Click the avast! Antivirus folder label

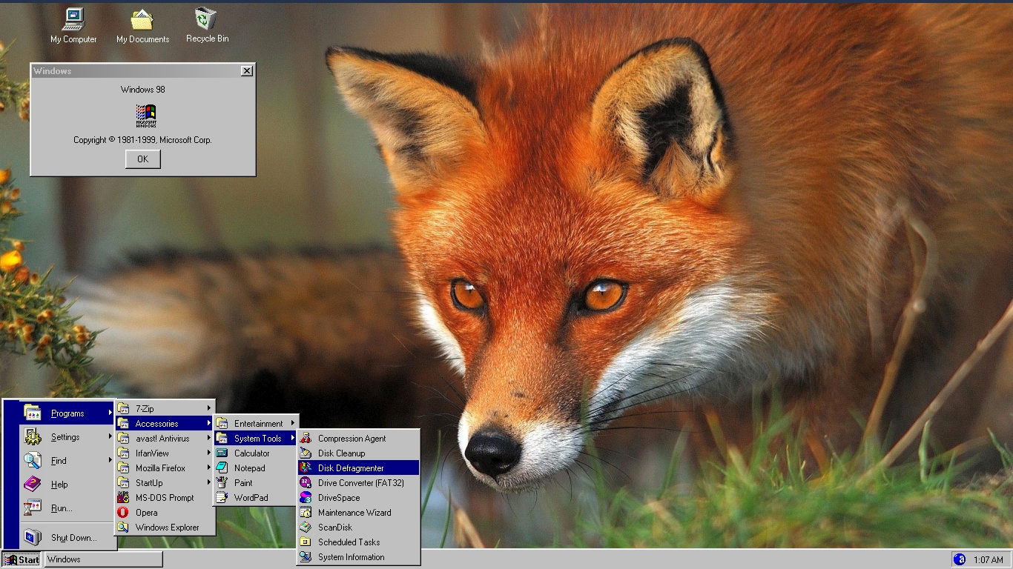[162, 439]
